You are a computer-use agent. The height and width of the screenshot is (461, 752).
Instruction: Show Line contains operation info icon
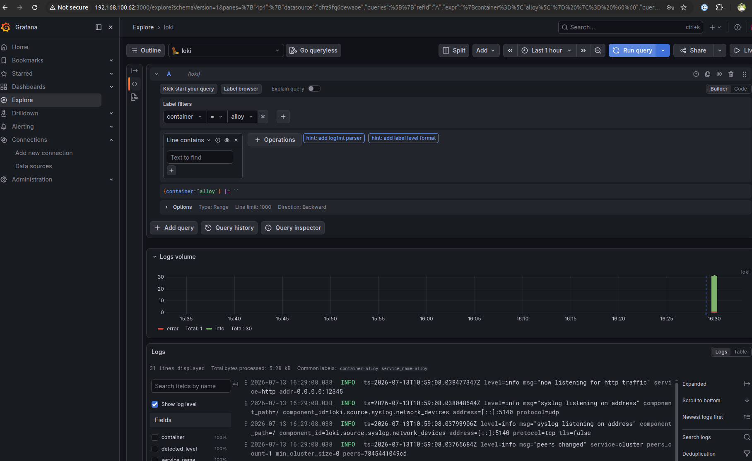click(218, 140)
